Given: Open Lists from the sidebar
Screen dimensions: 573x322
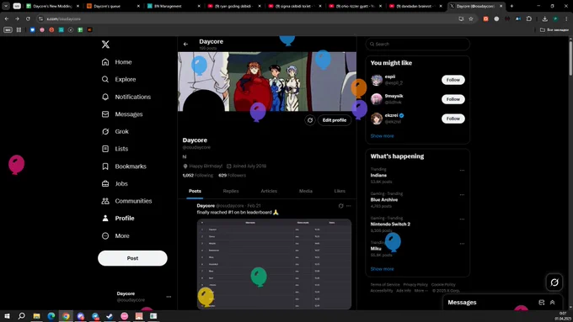Looking at the screenshot, I should (x=115, y=149).
